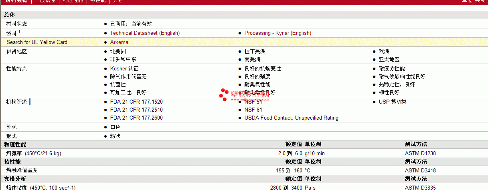Click the 'USP 第VI类' rating entry
Screen dimensions: 488x190
(x=393, y=102)
